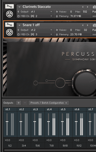Image resolution: width=96 pixels, height=152 pixels.
Task: Click the st.3 output volume fader
Action: (35, 121)
